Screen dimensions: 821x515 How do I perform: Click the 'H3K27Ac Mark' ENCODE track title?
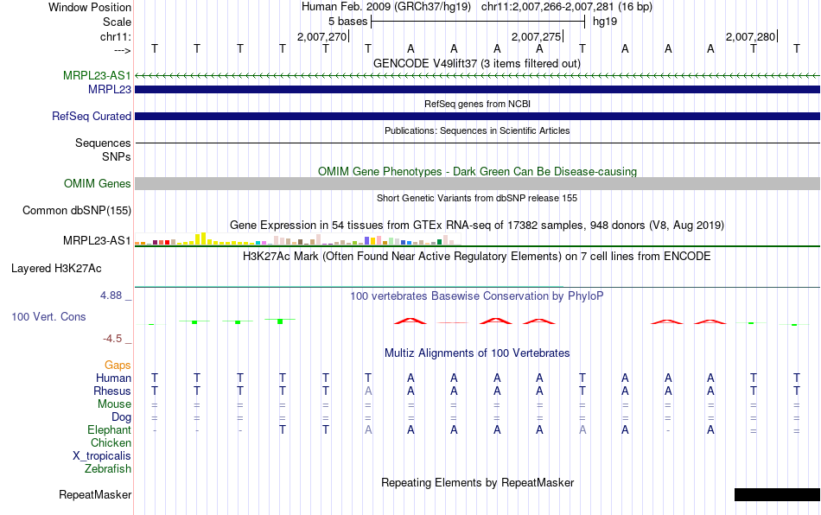tap(477, 256)
